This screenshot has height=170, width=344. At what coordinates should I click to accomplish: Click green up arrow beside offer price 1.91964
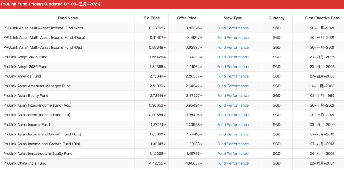click(201, 67)
